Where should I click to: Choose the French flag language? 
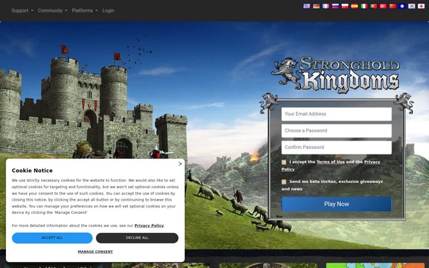[x=326, y=6]
